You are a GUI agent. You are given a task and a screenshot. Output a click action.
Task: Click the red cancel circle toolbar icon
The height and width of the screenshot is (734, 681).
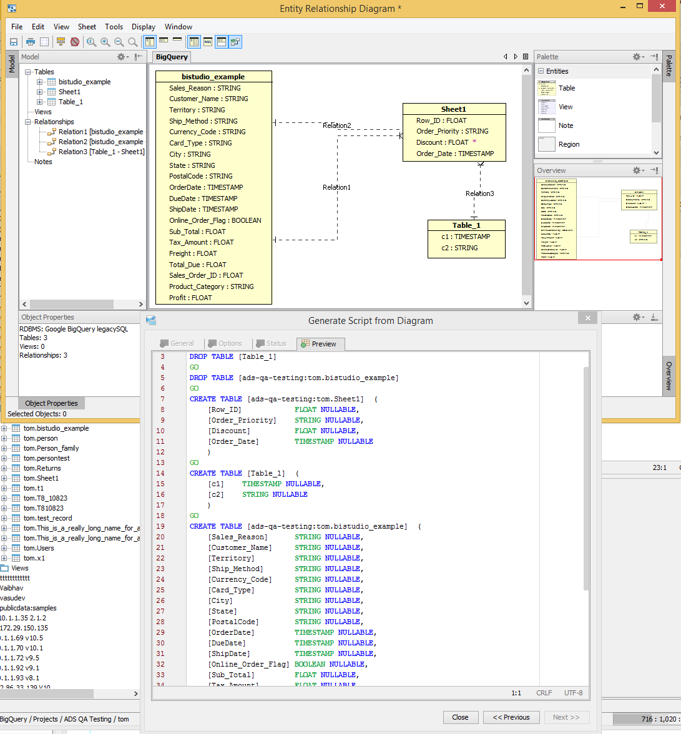75,42
